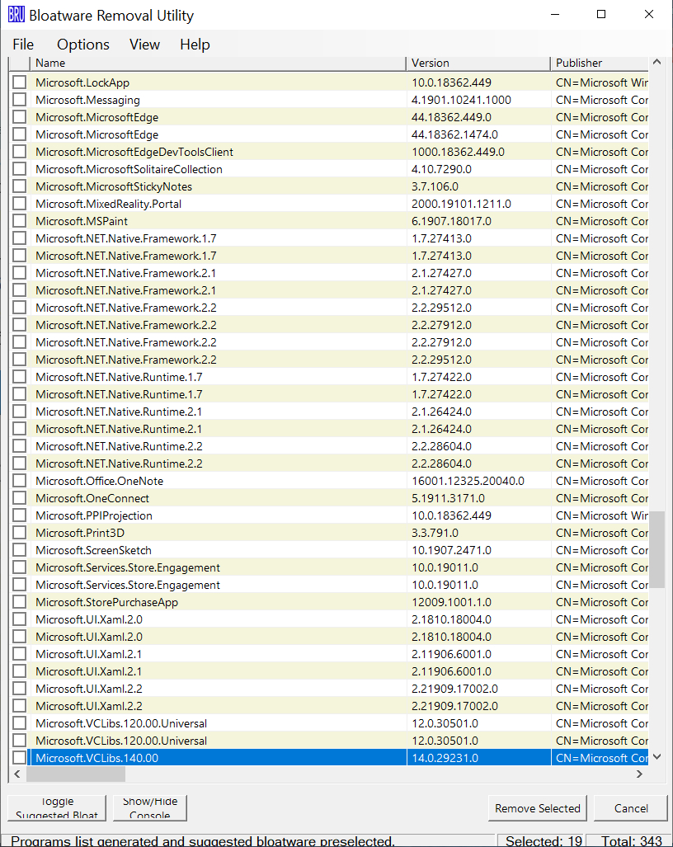Viewport: 673px width, 847px height.
Task: Click the vertical scrollbar up arrow
Action: coord(657,62)
